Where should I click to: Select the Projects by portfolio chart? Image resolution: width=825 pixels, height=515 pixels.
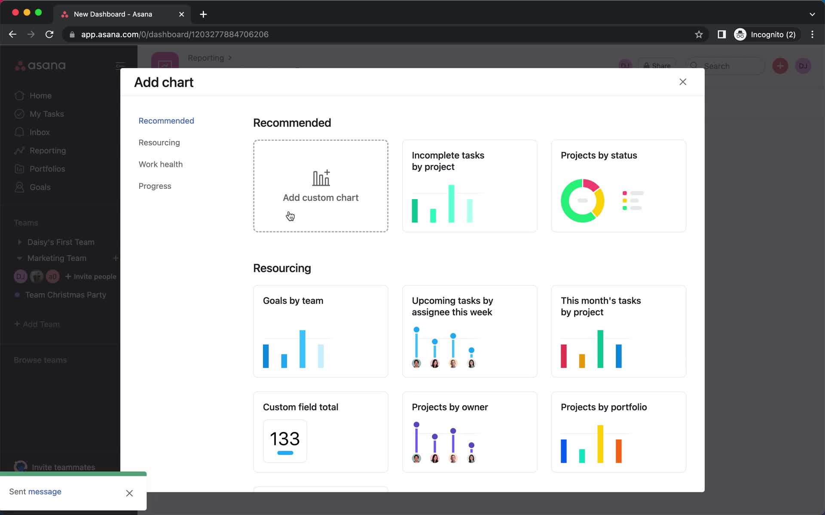click(x=618, y=431)
